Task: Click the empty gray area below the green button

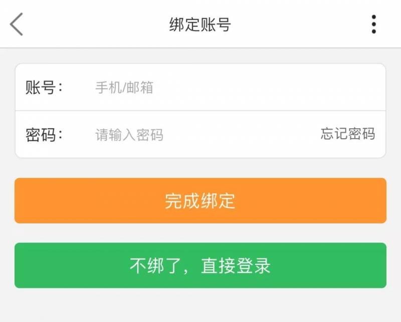Action: pyautogui.click(x=200, y=305)
